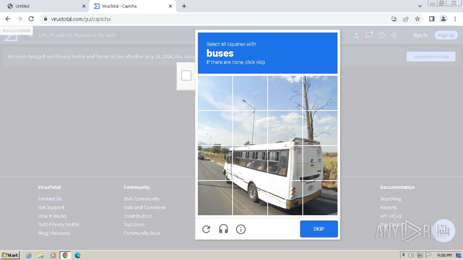Open Chrome profile avatar menu
The height and width of the screenshot is (260, 463).
click(x=443, y=19)
